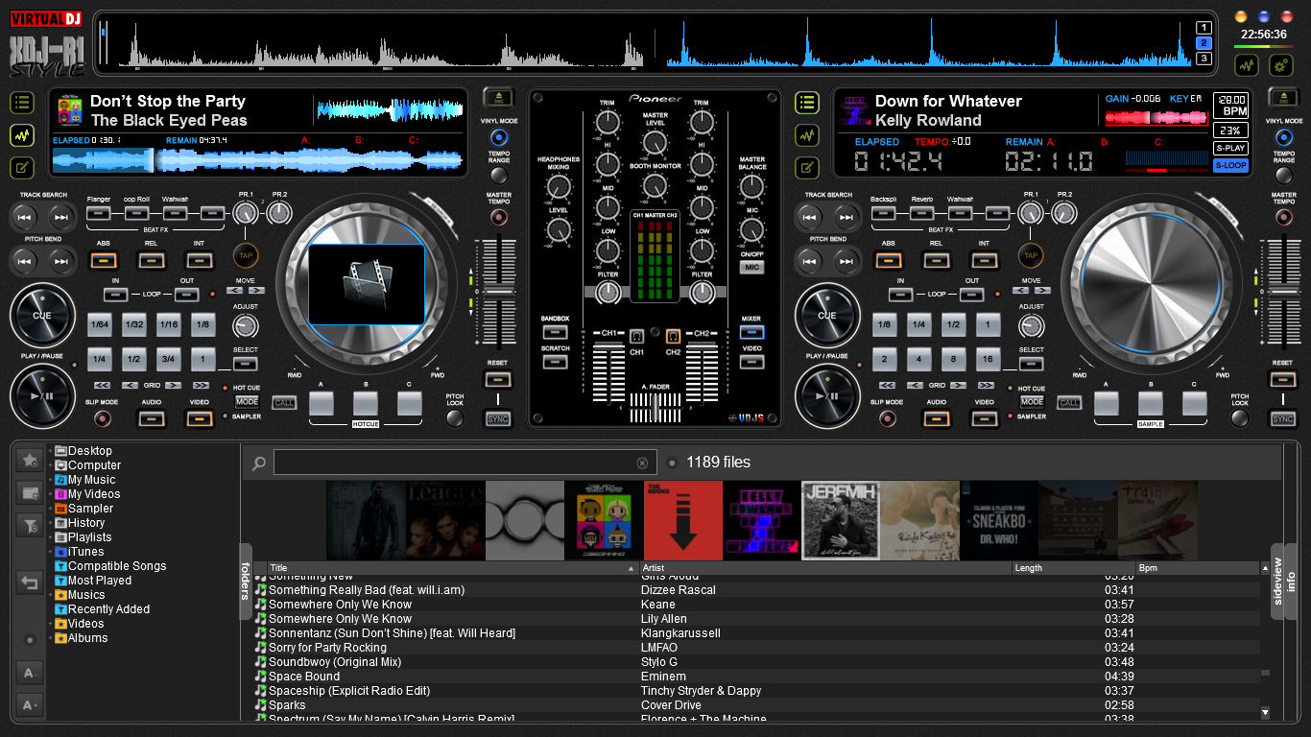The width and height of the screenshot is (1311, 737).
Task: Expand the My Videos tree node
Action: (x=50, y=494)
